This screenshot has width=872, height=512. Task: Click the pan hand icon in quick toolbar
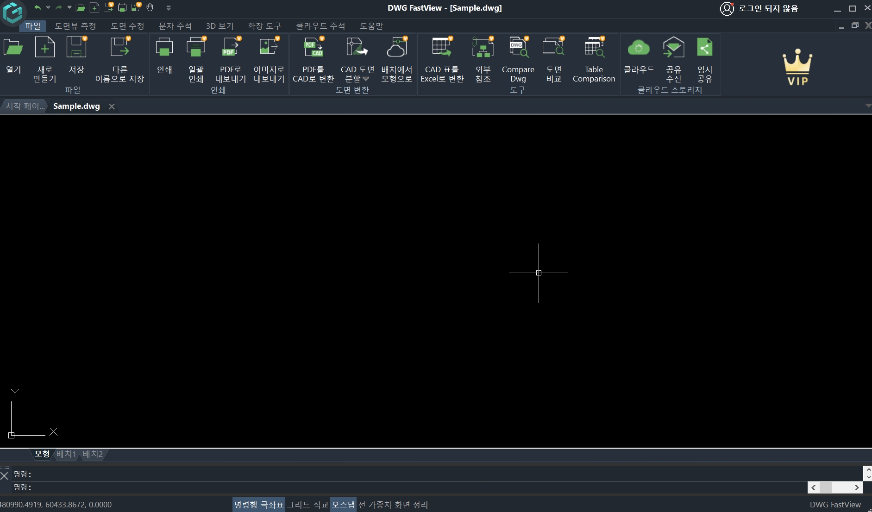coord(150,7)
